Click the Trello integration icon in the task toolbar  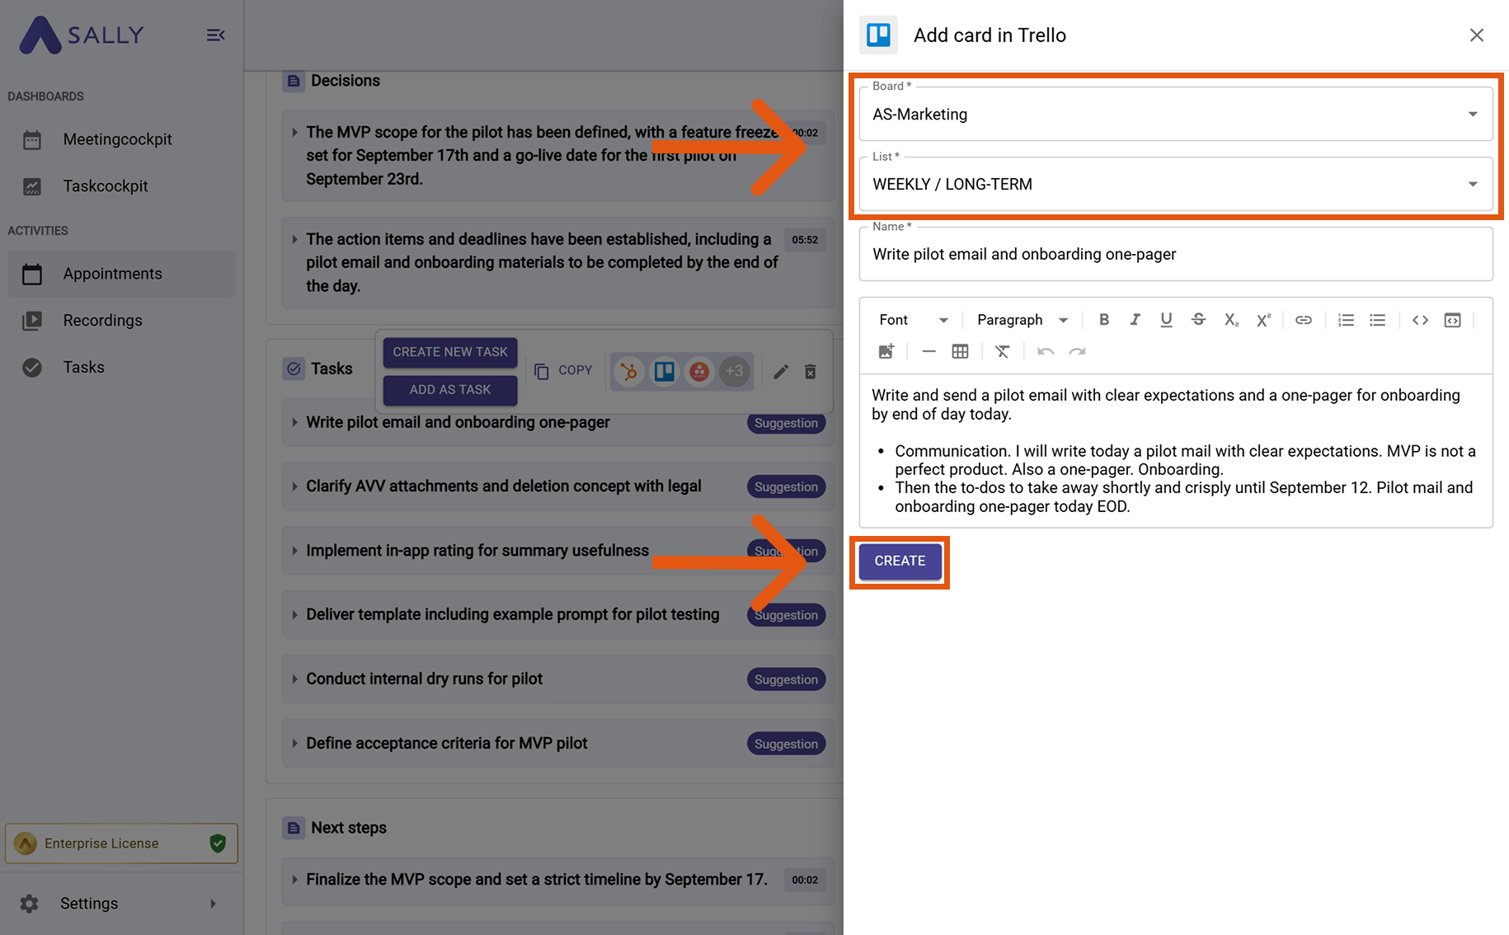point(665,372)
